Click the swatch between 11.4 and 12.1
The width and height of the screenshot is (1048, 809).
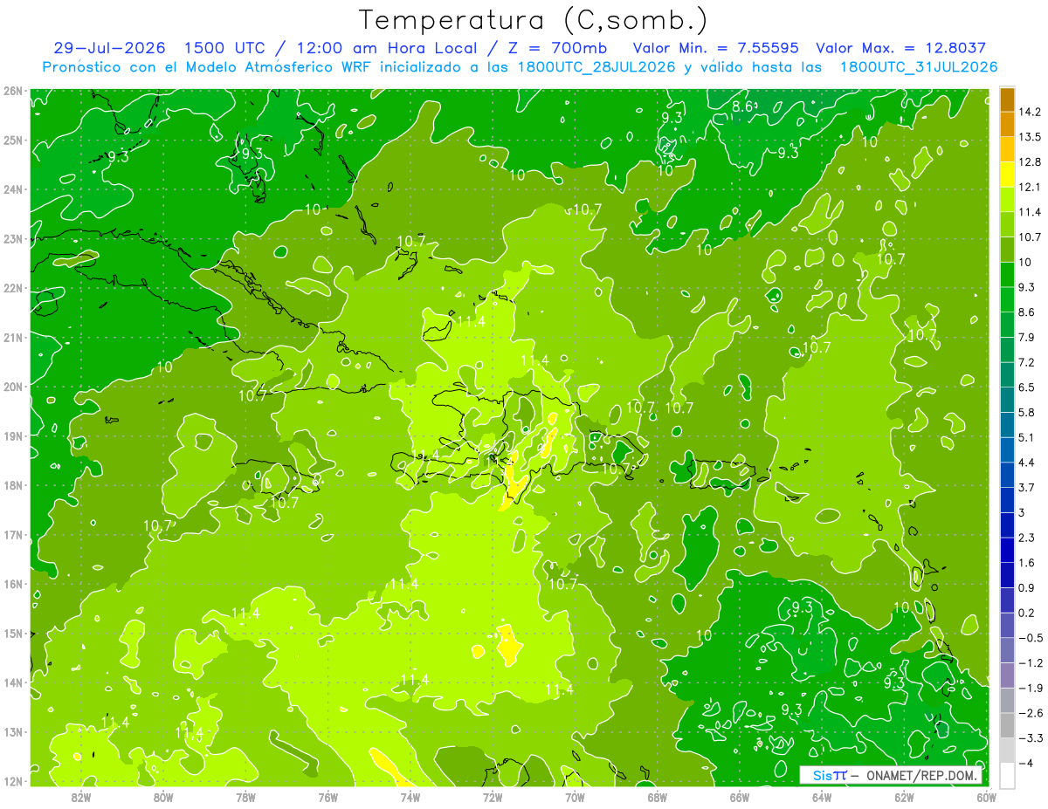[x=1007, y=200]
